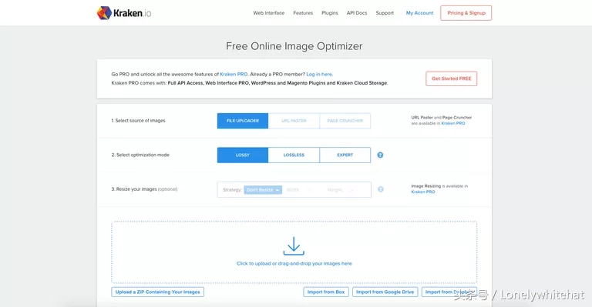Go to My Account link
The image size is (592, 307).
[x=420, y=13]
